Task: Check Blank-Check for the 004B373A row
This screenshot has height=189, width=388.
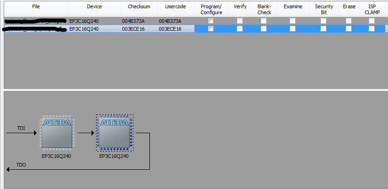Action: tap(263, 21)
